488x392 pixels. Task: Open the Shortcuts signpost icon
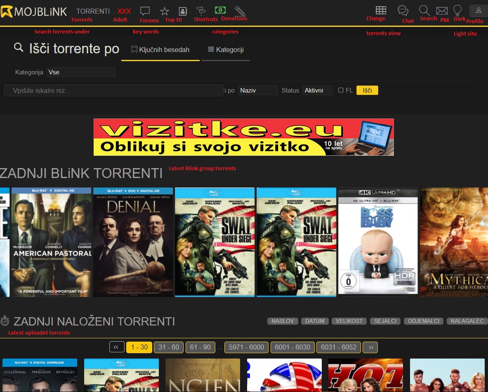click(x=201, y=11)
